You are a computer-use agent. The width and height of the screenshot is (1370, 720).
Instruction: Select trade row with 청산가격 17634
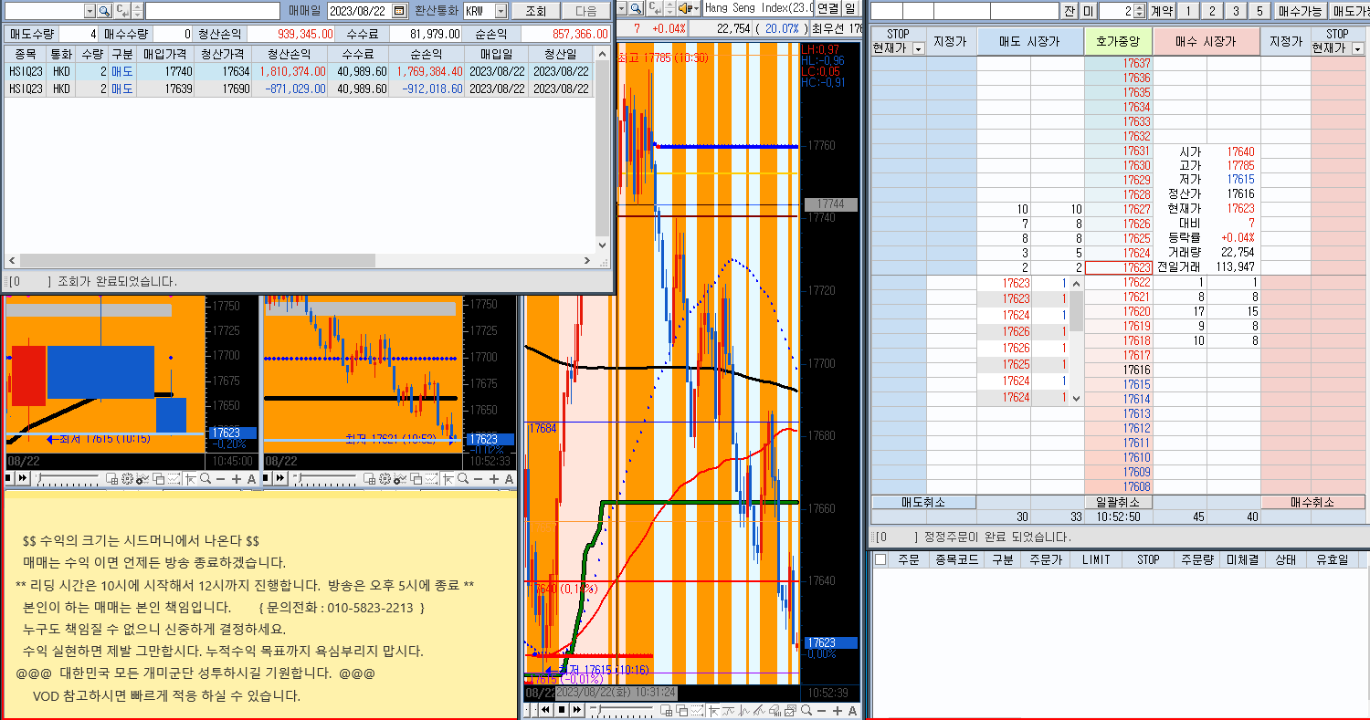click(x=299, y=71)
